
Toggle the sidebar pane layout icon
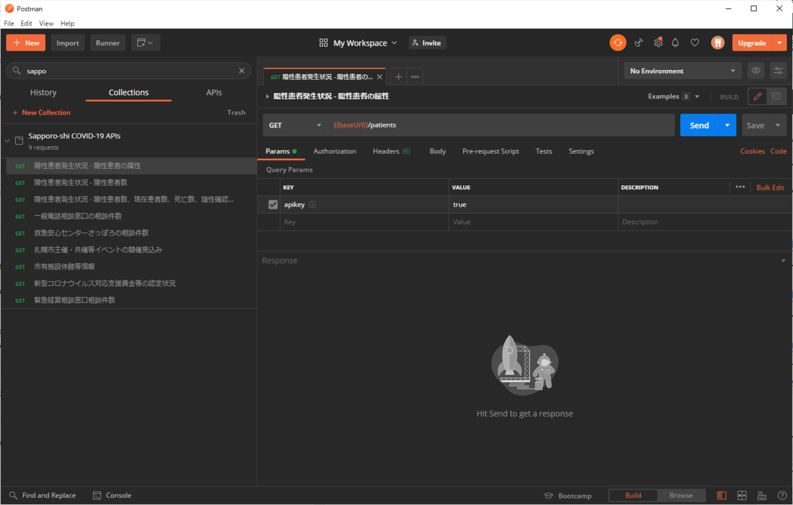click(x=722, y=496)
